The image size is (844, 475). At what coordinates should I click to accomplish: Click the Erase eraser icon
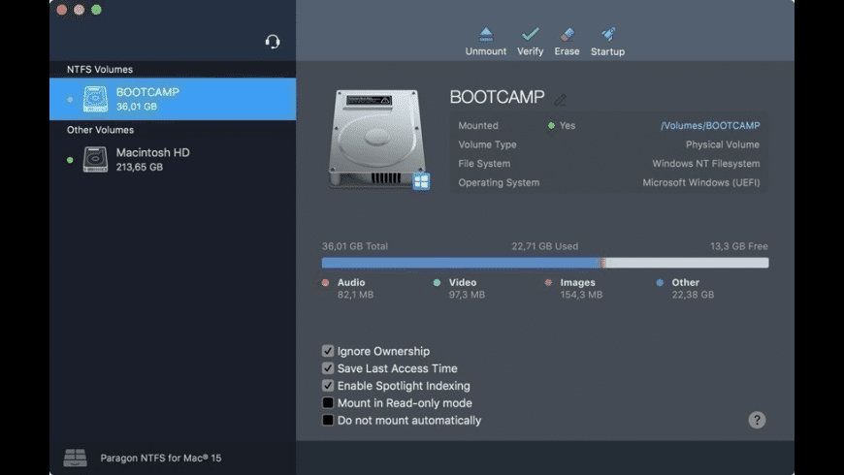click(567, 35)
